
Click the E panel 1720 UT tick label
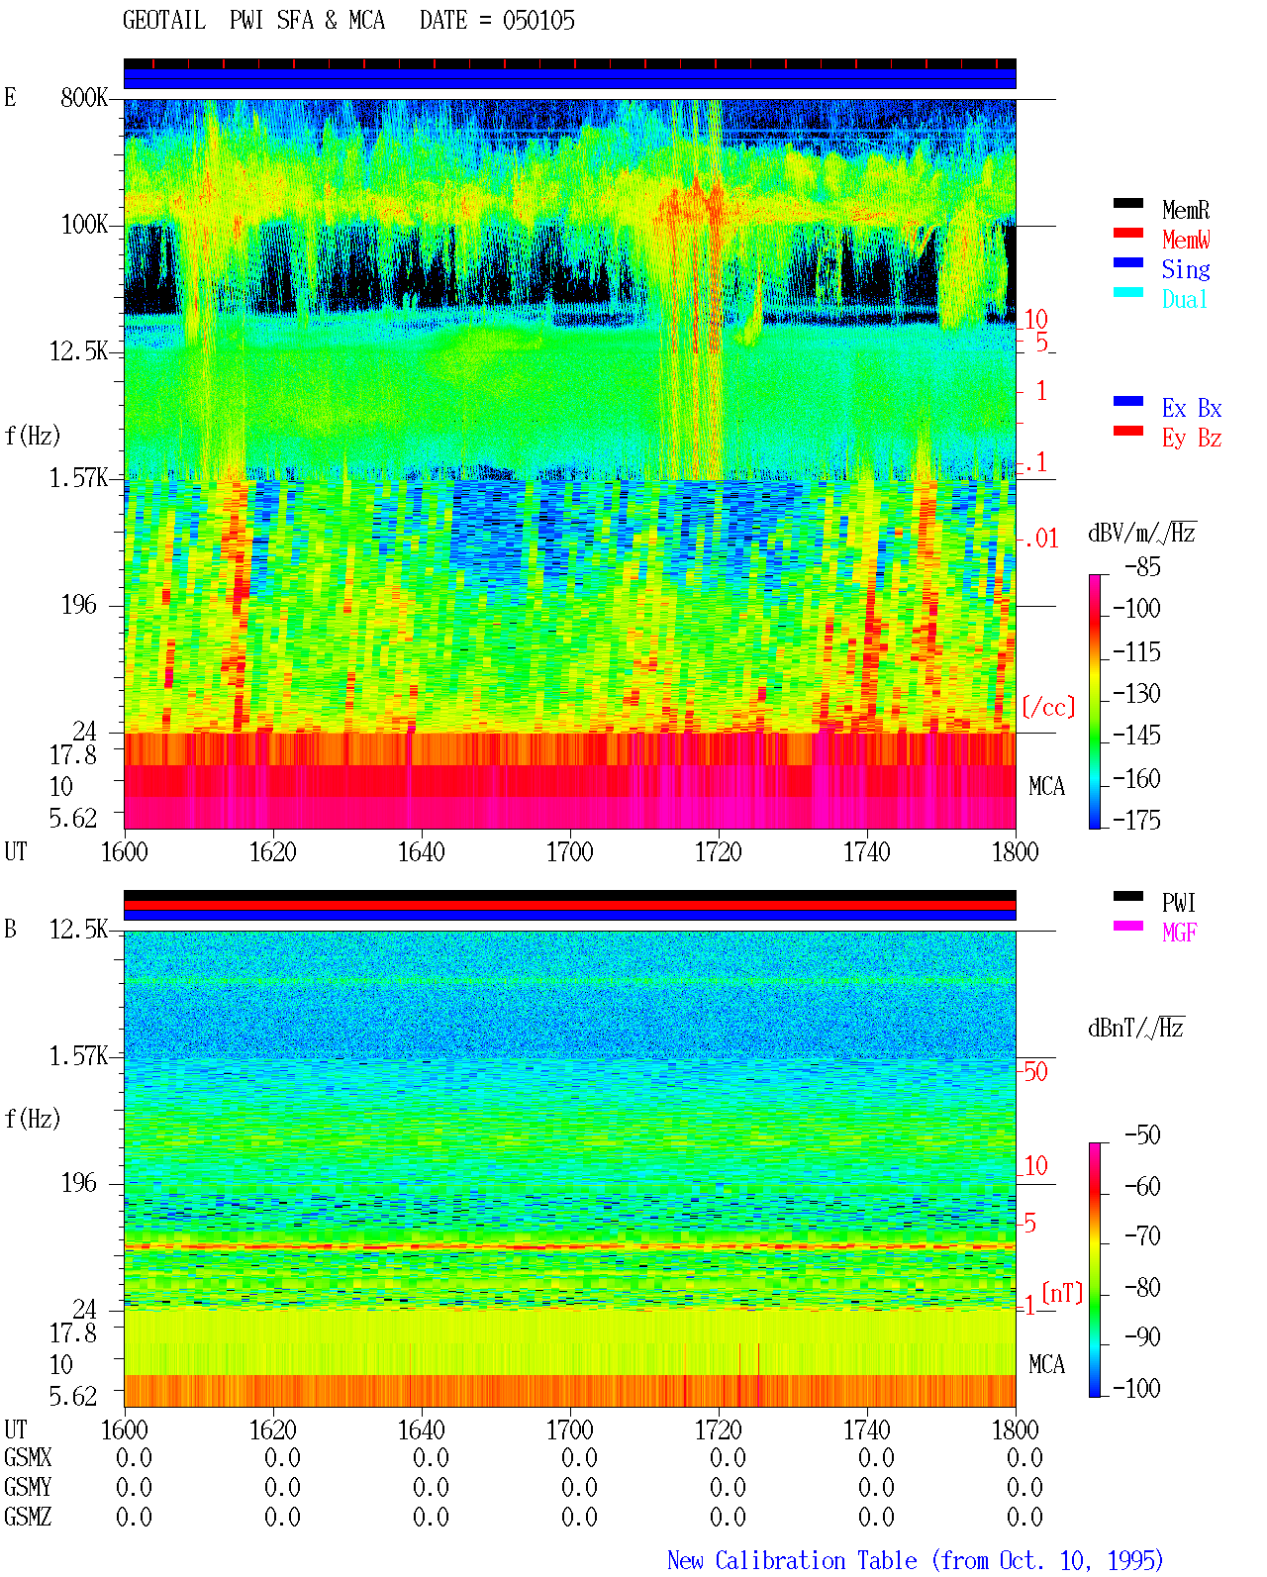point(719,852)
